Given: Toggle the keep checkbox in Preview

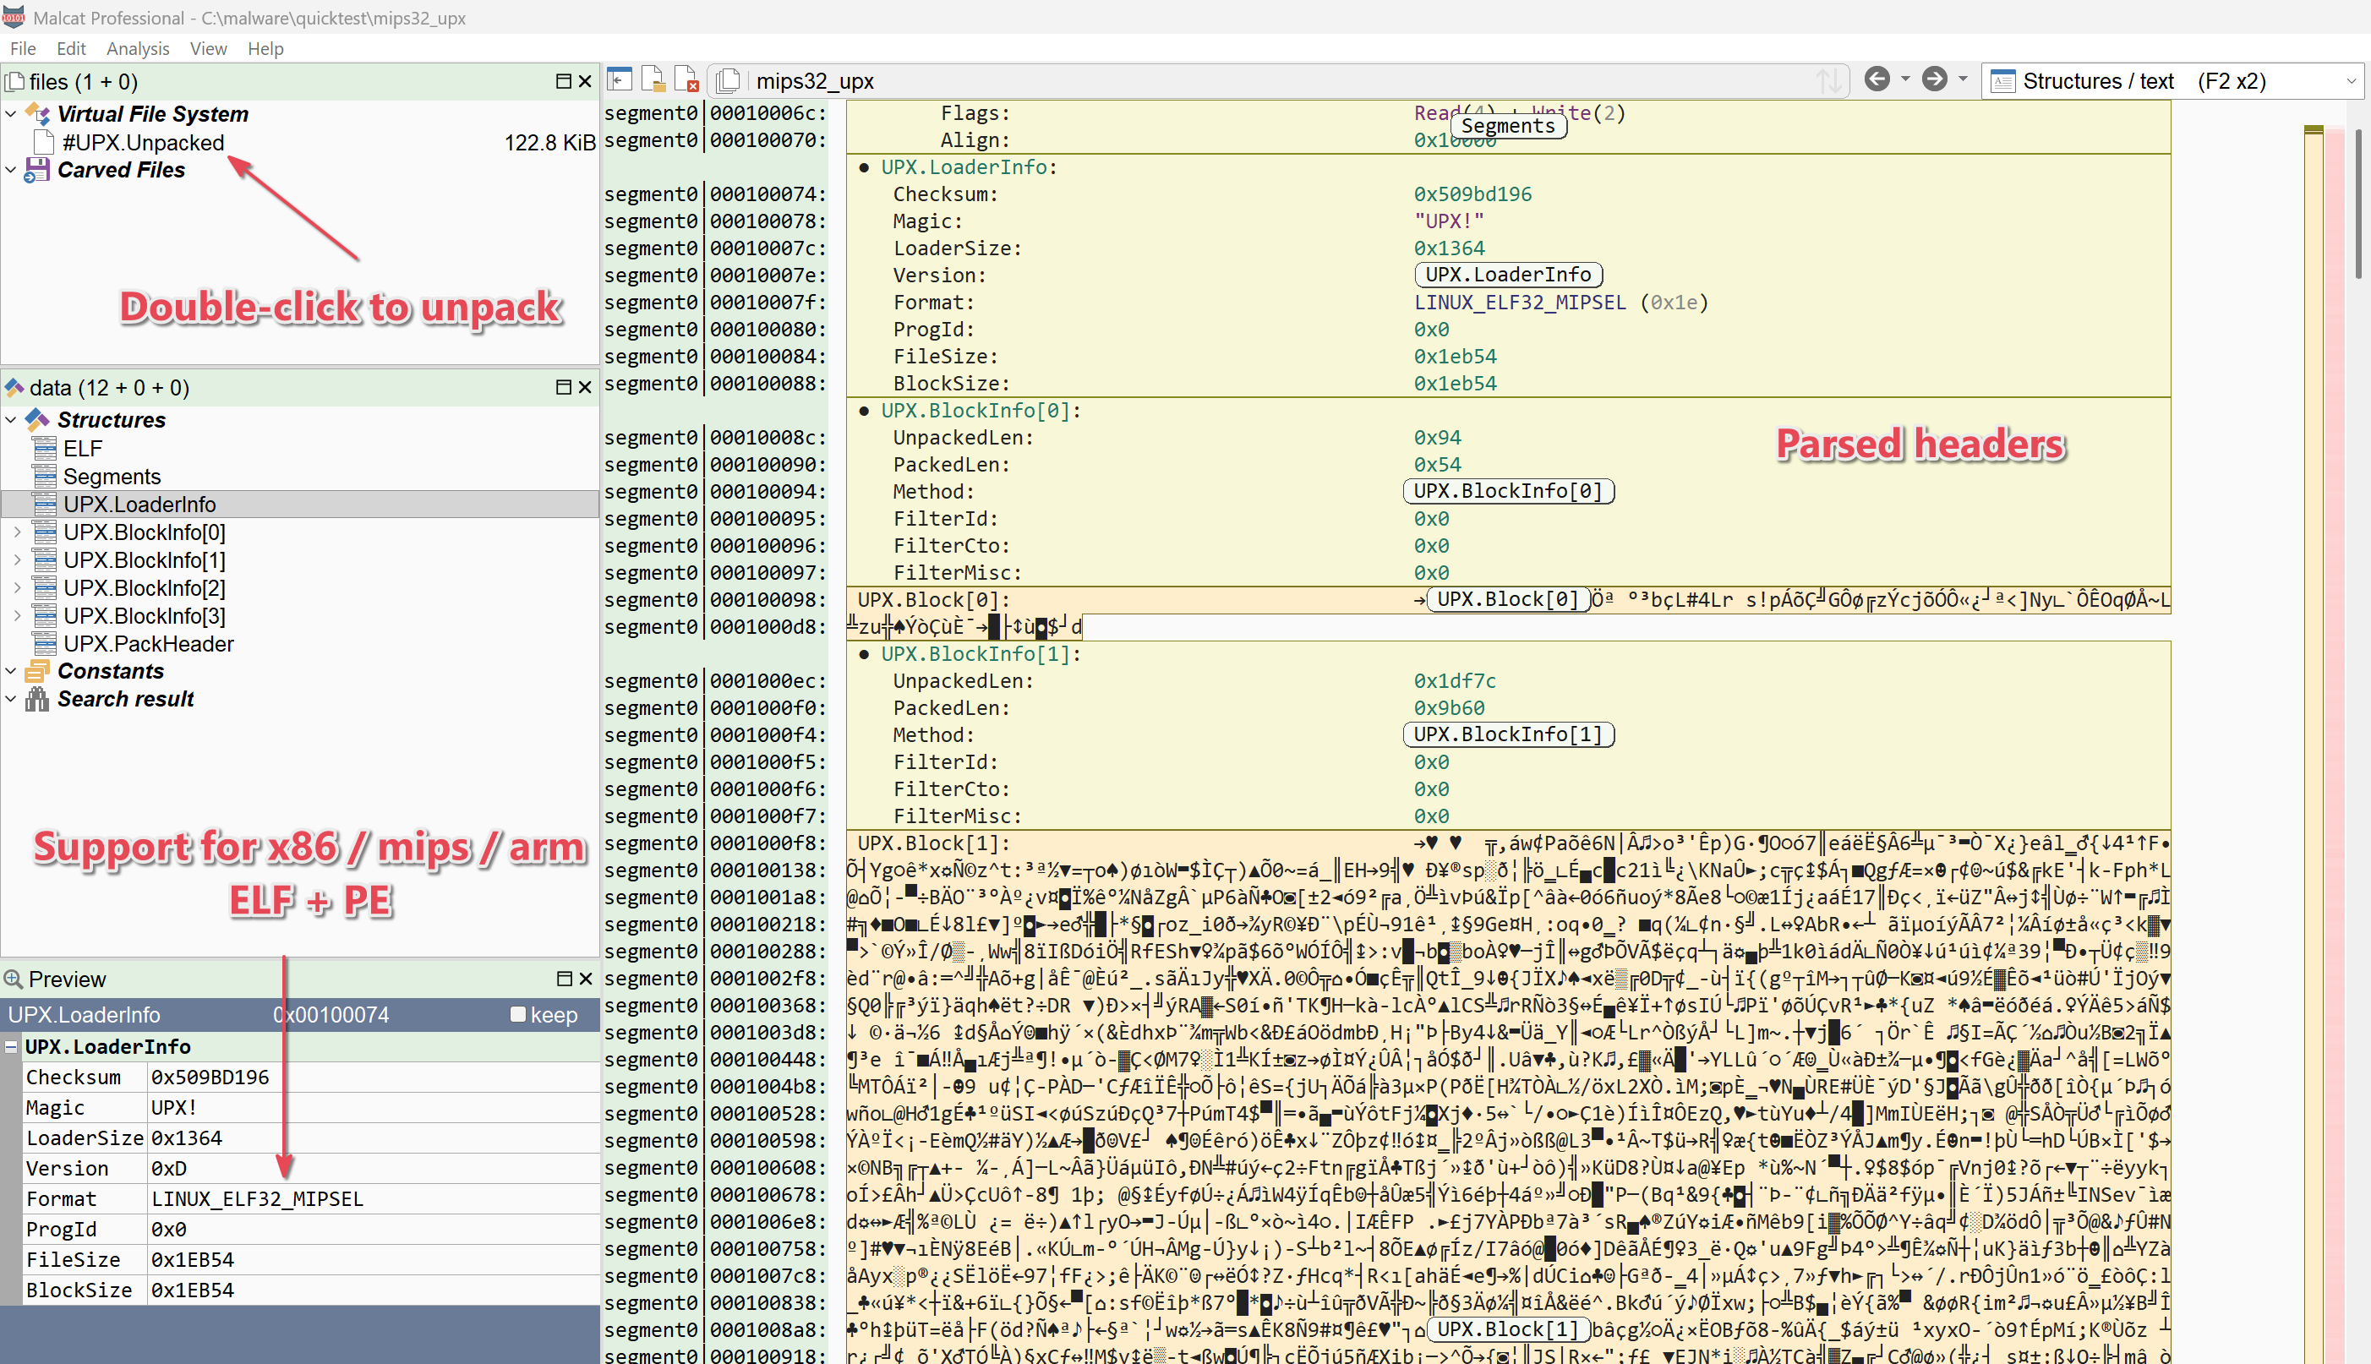Looking at the screenshot, I should [x=517, y=1013].
